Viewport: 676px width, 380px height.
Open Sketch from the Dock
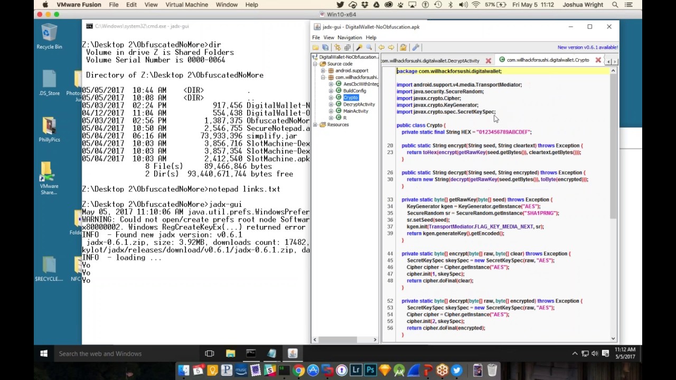[x=384, y=370]
